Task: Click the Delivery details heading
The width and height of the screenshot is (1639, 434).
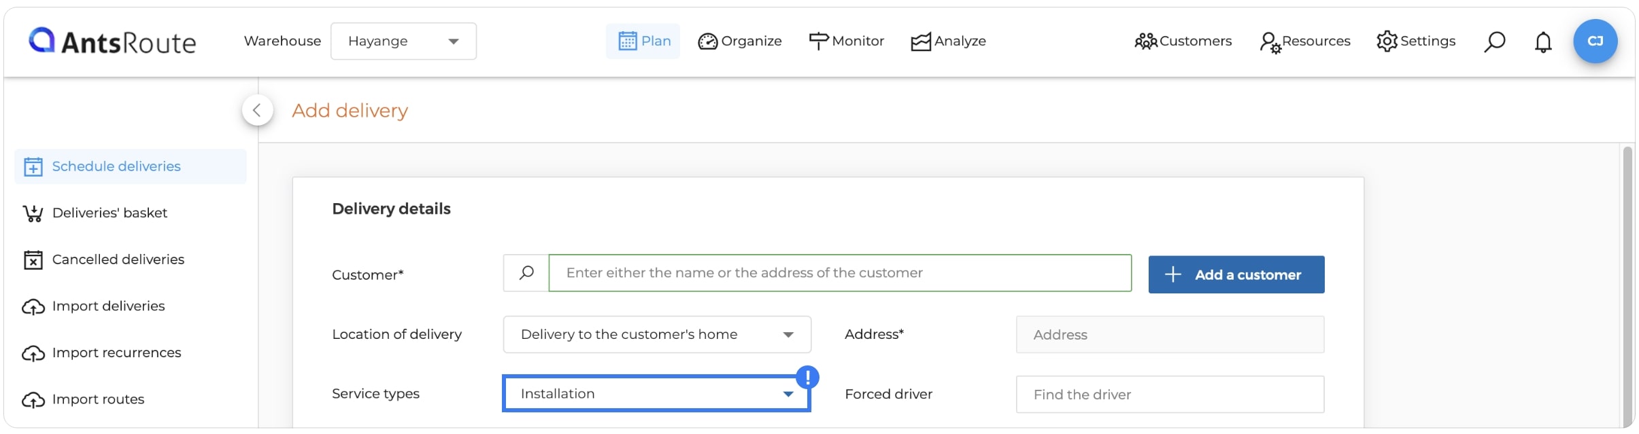Action: pyautogui.click(x=391, y=209)
